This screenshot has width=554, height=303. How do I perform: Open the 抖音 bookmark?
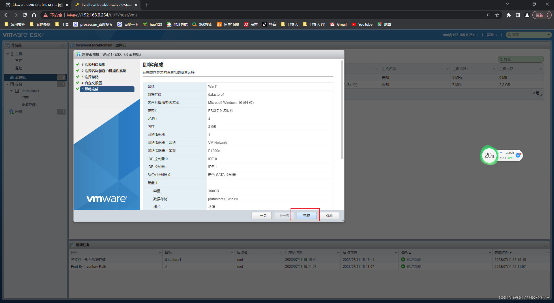coord(269,25)
